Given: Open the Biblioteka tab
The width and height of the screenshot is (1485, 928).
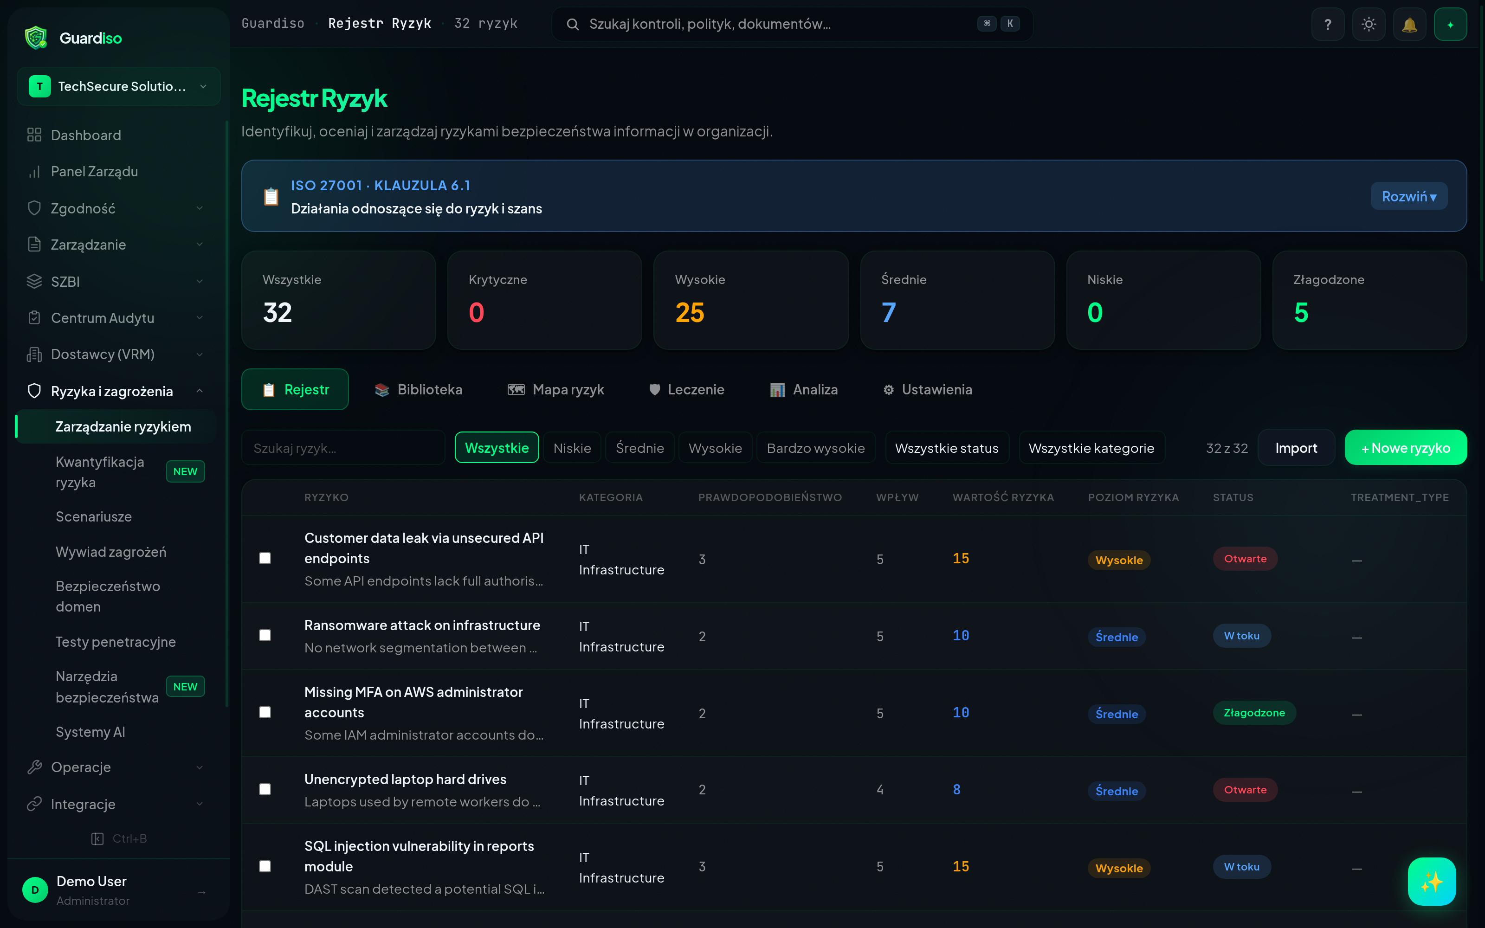Looking at the screenshot, I should click(x=419, y=390).
